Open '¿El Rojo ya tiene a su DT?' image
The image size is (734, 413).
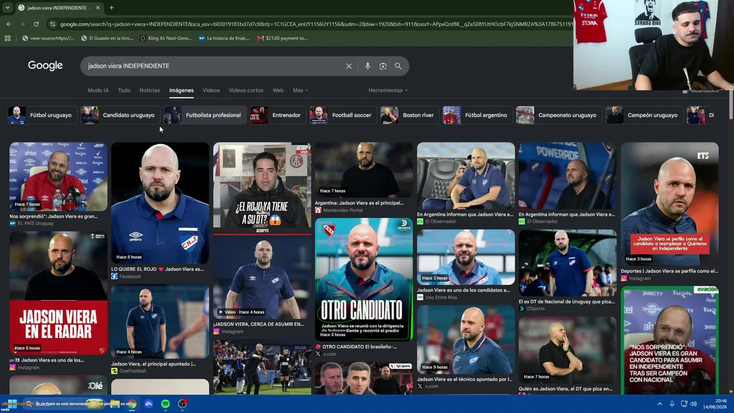tap(262, 185)
